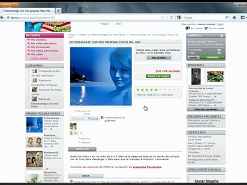The image size is (247, 185).
Task: Click the site logo banner
Action: pyautogui.click(x=48, y=27)
